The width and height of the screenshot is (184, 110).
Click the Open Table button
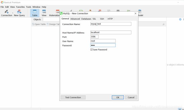click(x=39, y=24)
